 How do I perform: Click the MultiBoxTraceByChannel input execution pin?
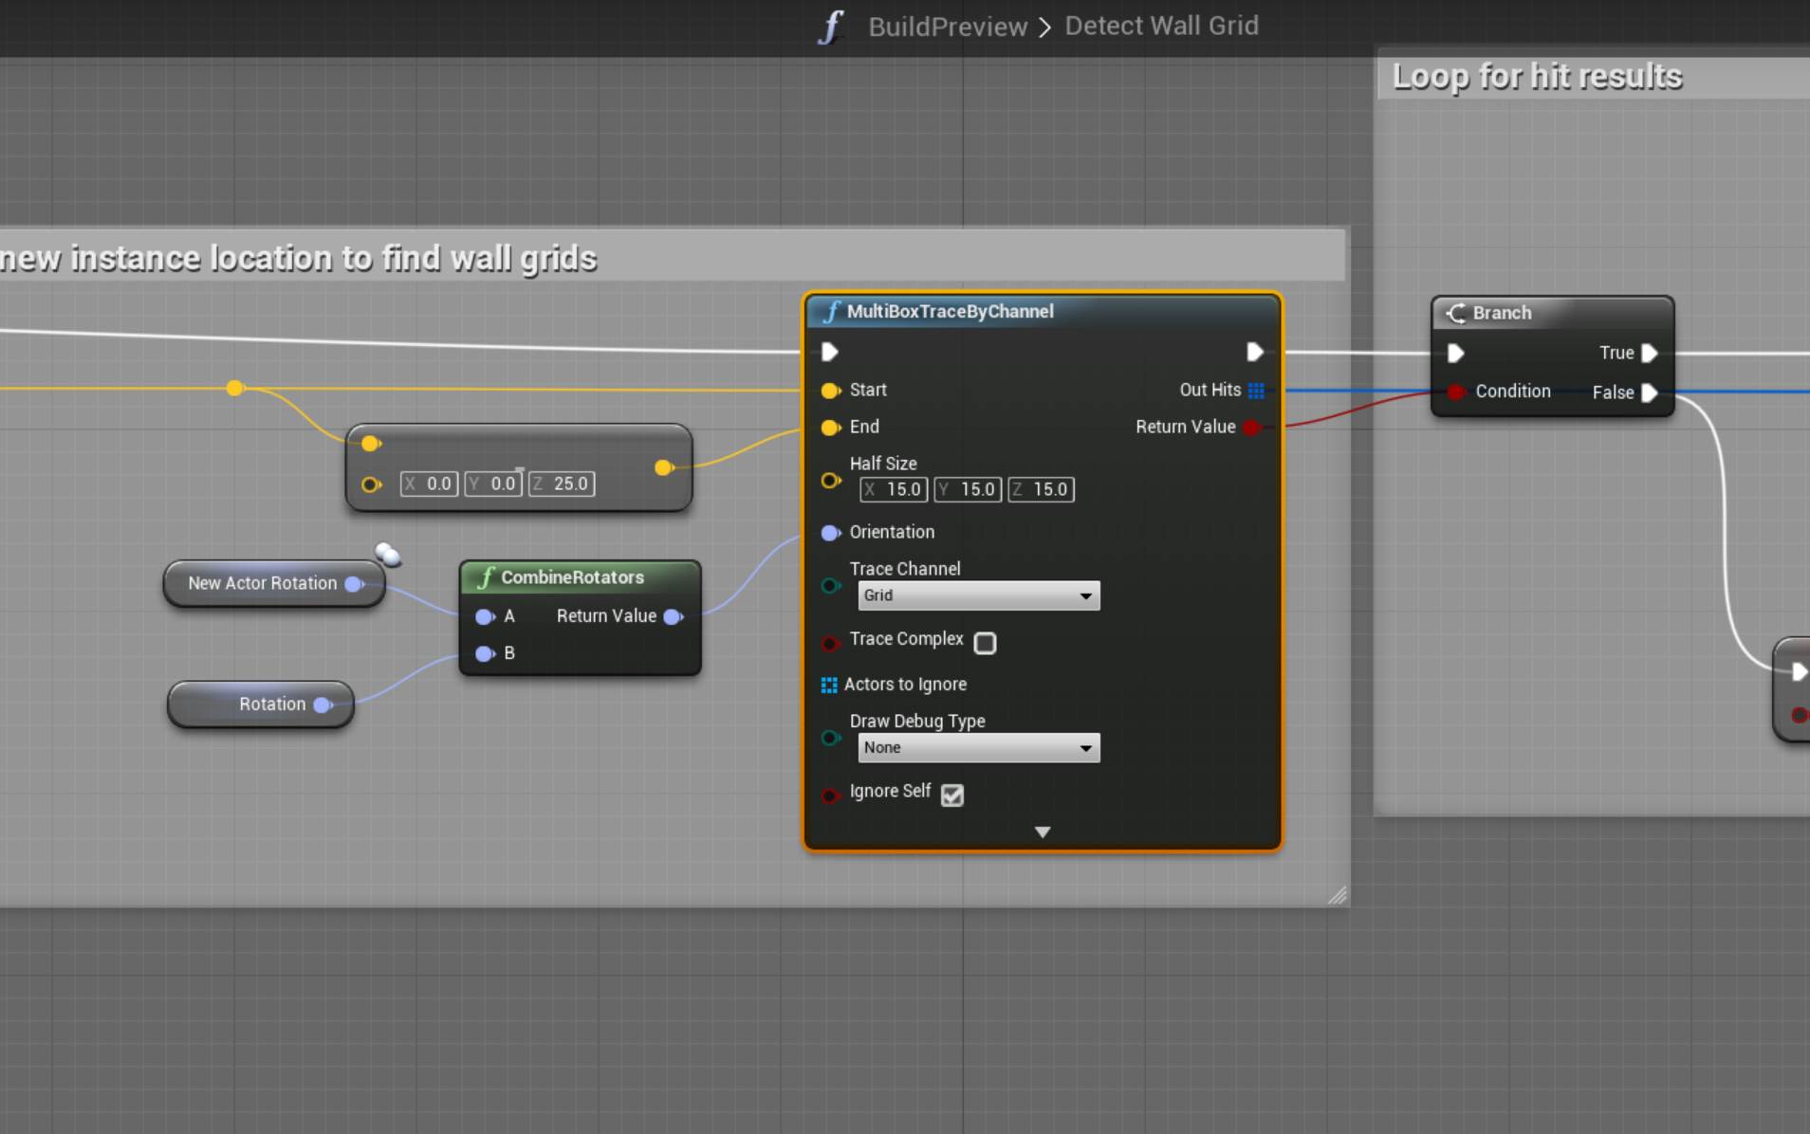pos(830,353)
